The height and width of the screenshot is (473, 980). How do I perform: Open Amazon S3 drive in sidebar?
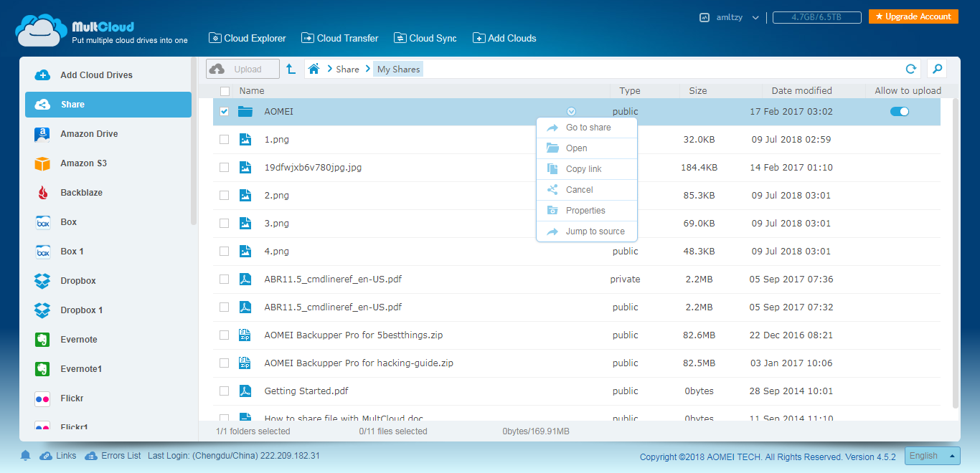(83, 163)
